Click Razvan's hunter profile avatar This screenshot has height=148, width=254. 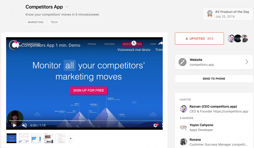(184, 109)
